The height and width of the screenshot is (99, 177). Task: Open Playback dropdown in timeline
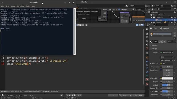[x=11, y=95]
